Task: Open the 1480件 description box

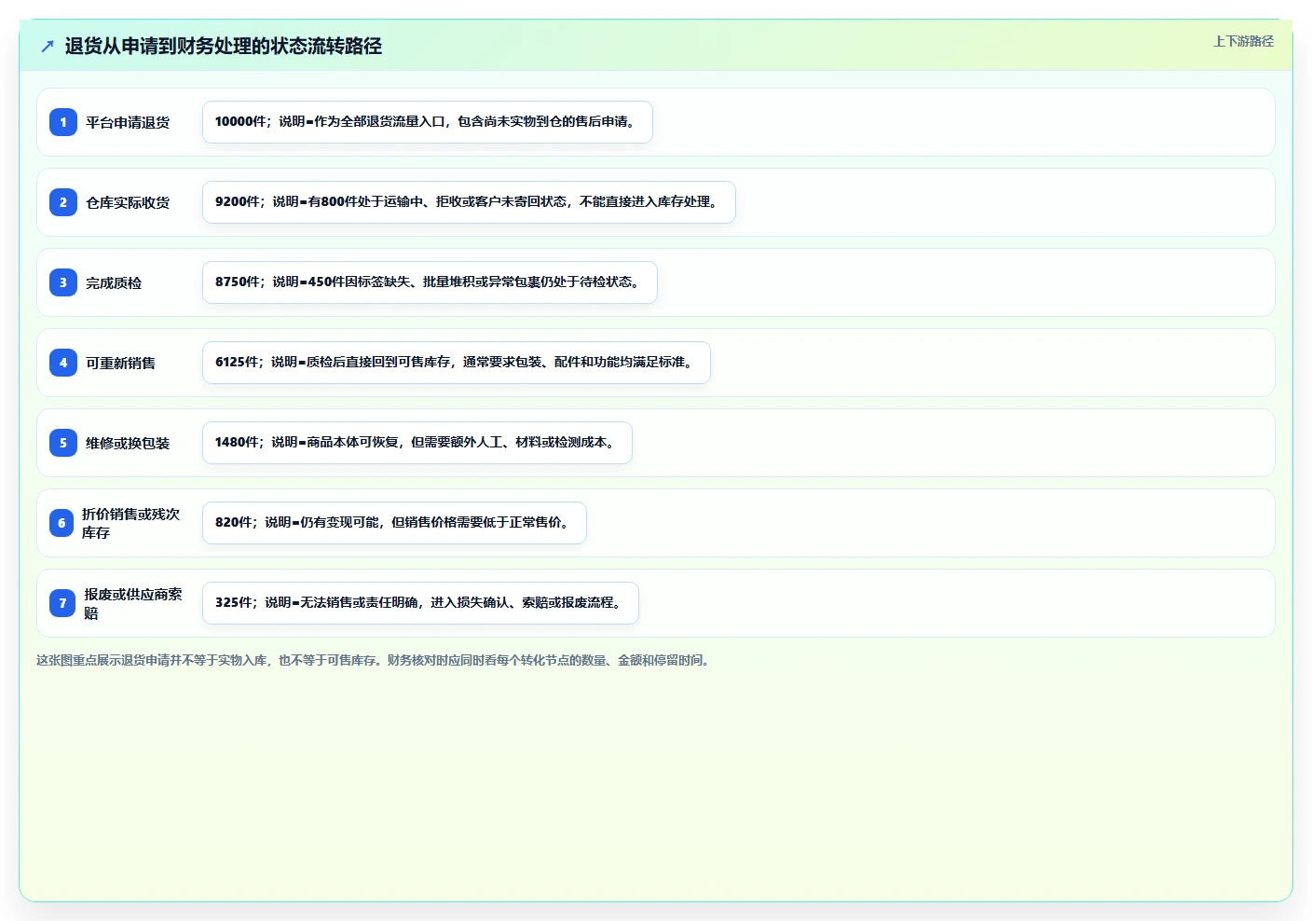Action: pos(417,443)
